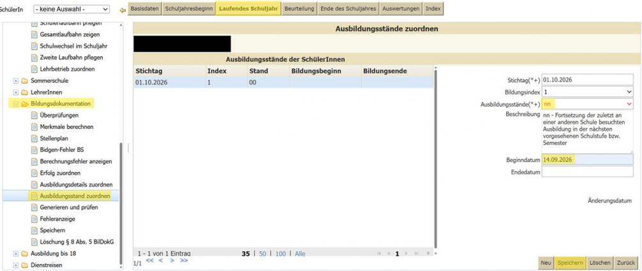Viewport: 642px width, 271px height.
Task: Expand the Sommerschule tree node
Action: point(16,80)
